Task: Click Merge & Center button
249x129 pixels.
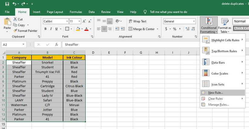Action: 142,29
